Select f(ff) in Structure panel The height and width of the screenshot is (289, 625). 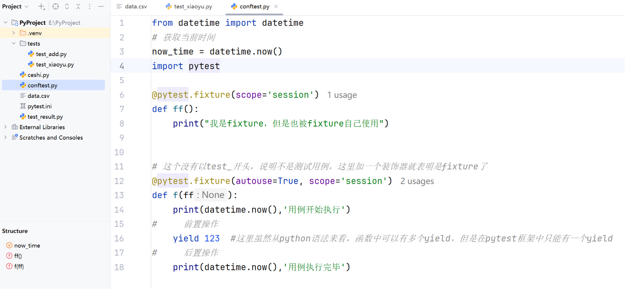coord(19,266)
